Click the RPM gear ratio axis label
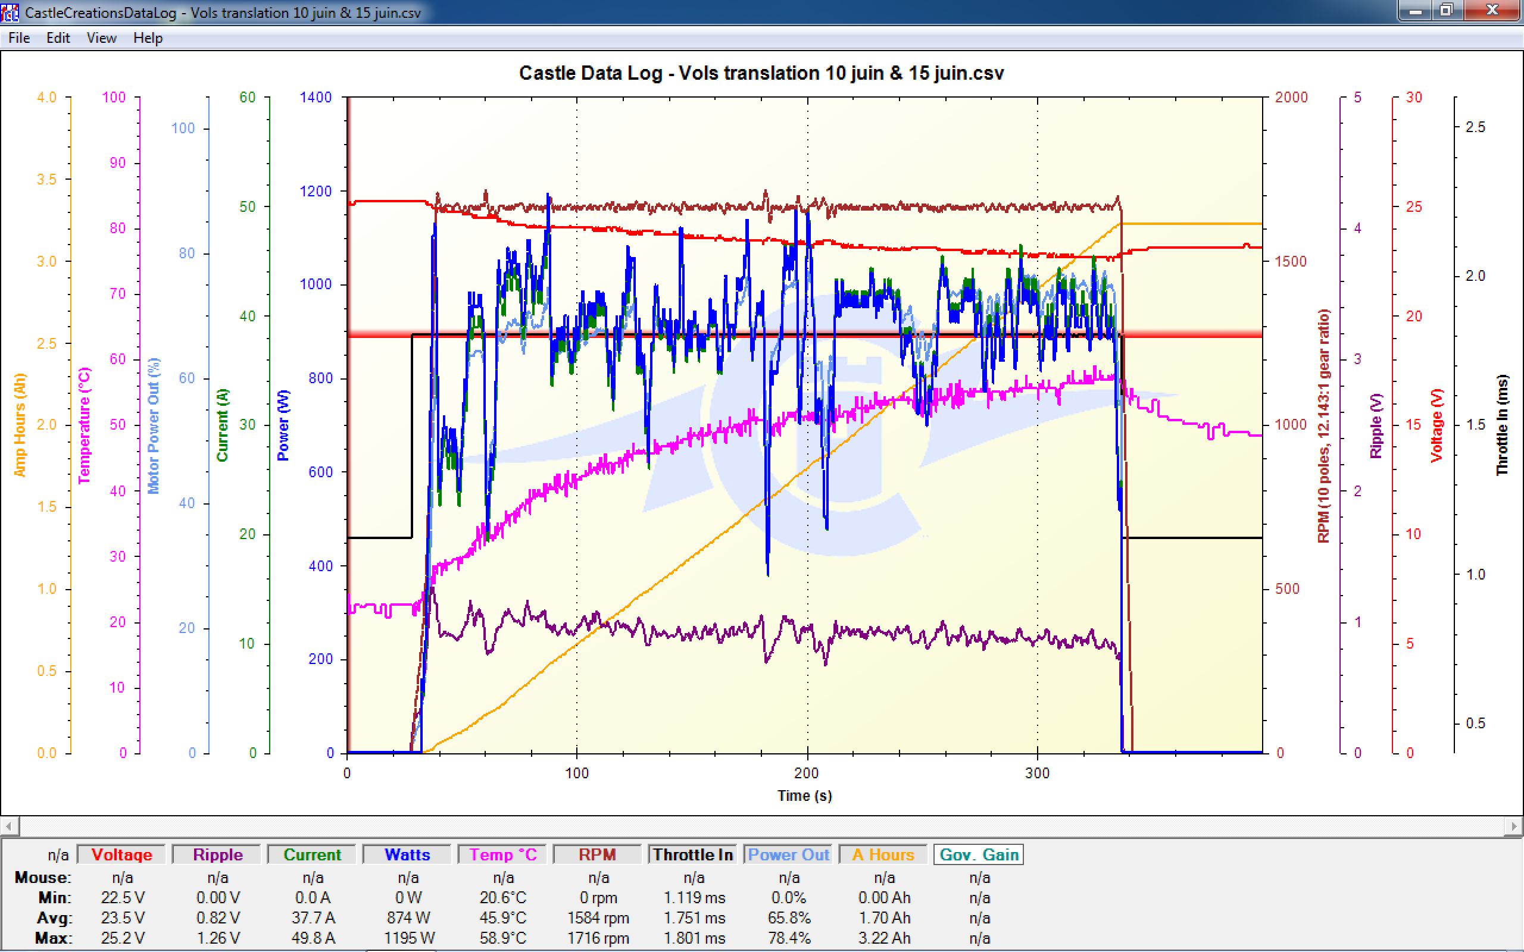Viewport: 1524px width, 952px height. 1324,425
